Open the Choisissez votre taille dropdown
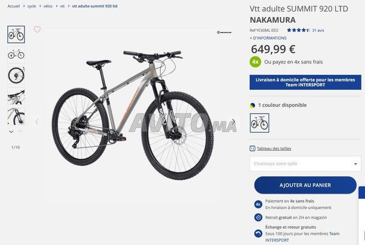365x245 pixels. pos(305,164)
